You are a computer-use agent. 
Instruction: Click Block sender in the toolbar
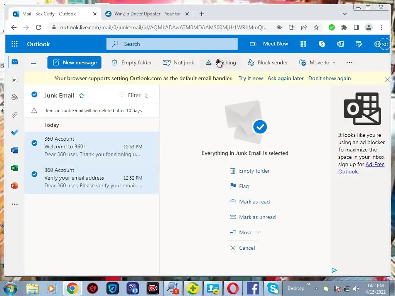tap(268, 62)
